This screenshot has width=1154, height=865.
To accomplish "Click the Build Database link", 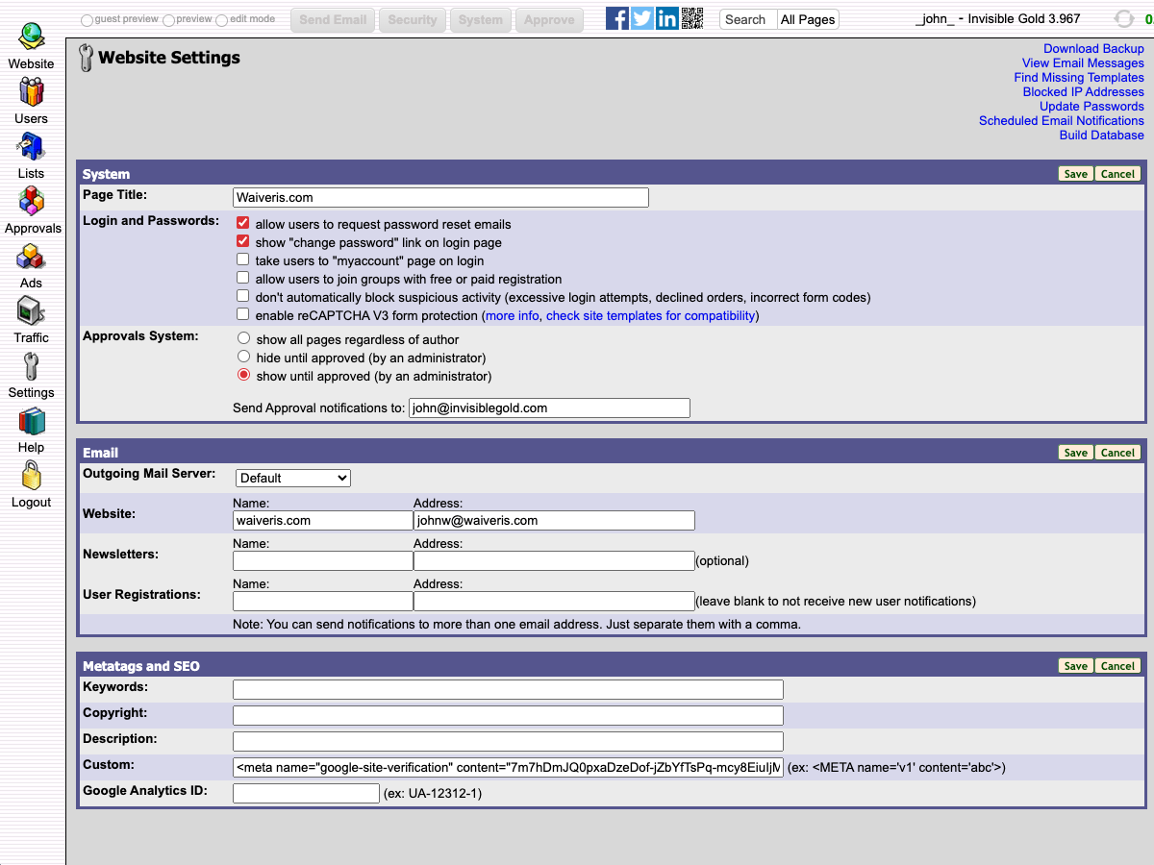I will 1102,136.
